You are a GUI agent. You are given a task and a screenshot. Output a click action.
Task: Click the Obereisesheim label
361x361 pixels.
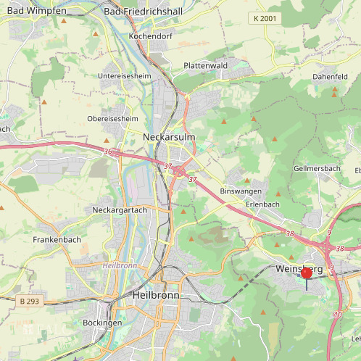[112, 119]
